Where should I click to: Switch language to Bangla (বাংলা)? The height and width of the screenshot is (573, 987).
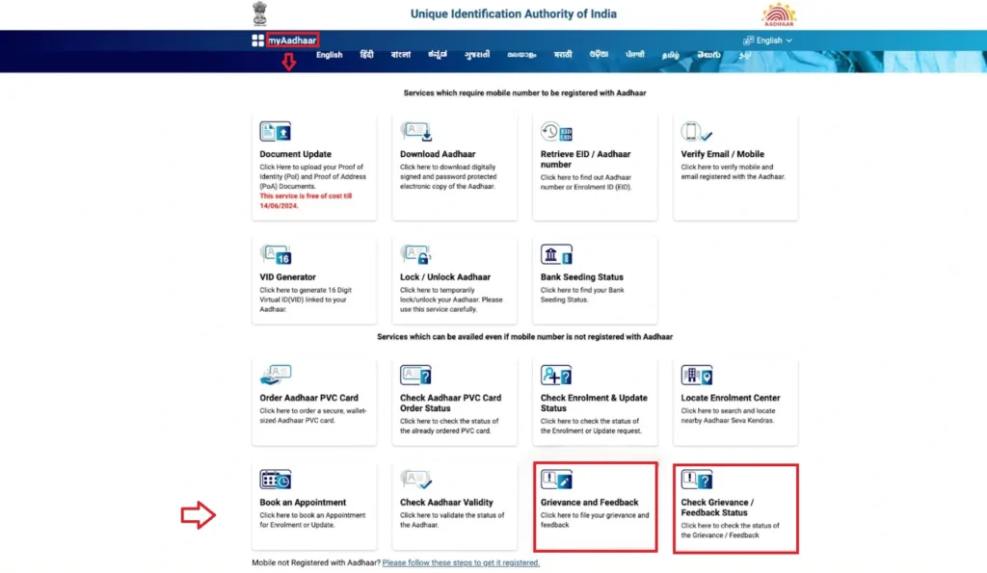[x=400, y=55]
